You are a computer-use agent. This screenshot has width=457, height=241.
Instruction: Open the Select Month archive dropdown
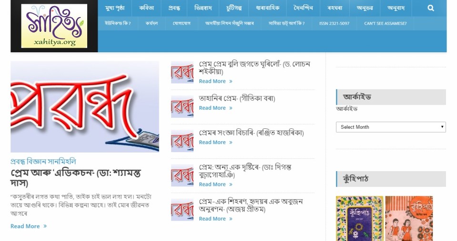[391, 127]
